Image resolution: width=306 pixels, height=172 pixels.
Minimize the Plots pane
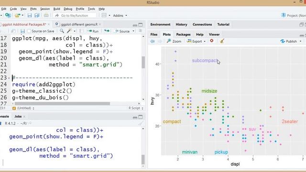pos(302,35)
